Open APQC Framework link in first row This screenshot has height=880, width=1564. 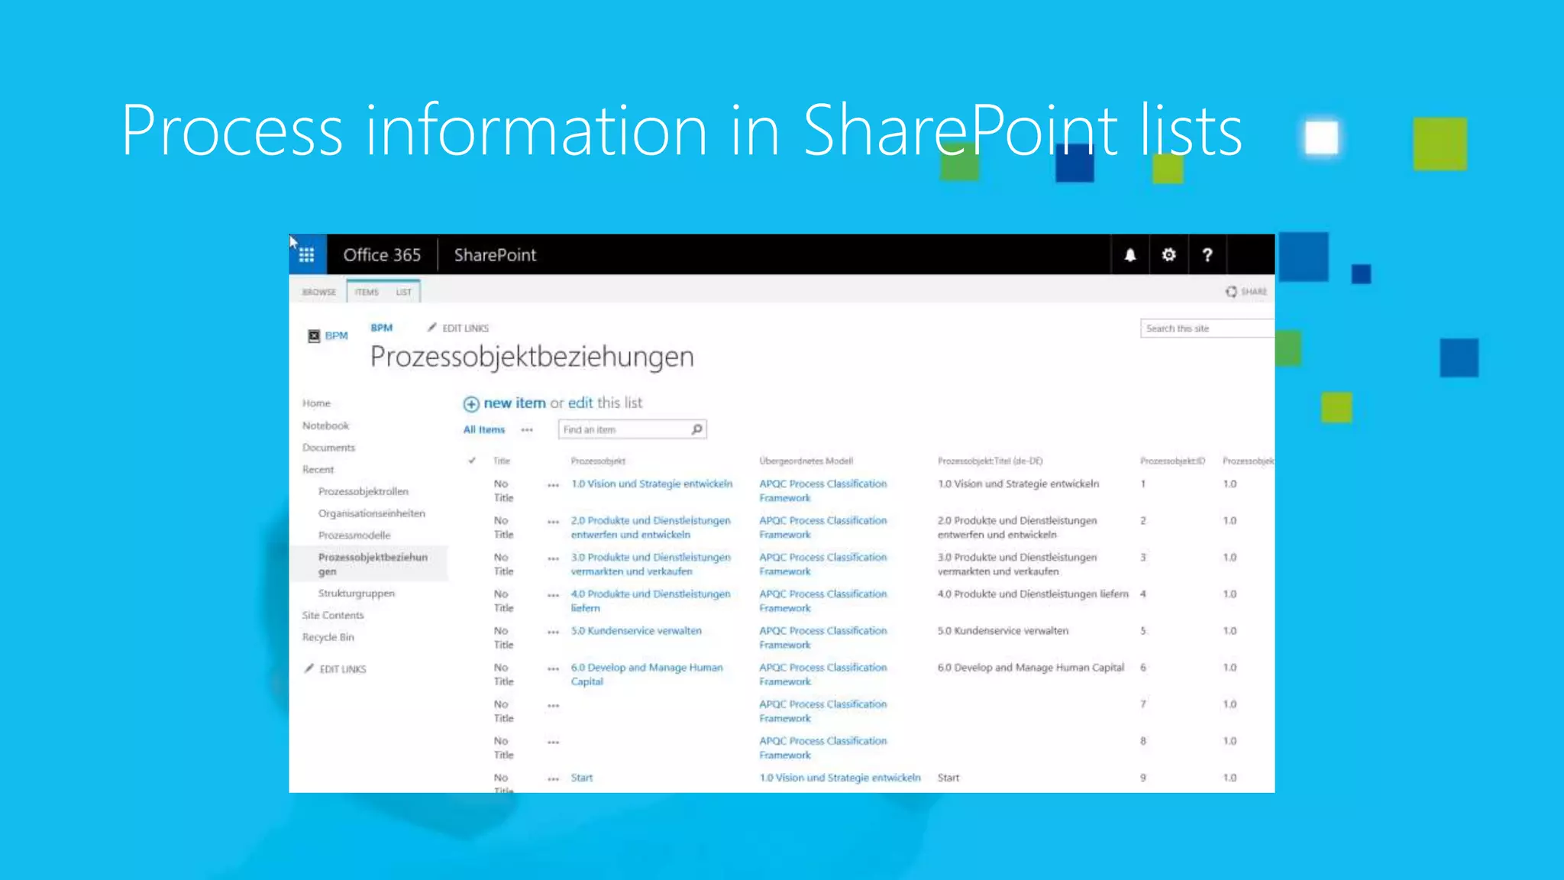(823, 490)
